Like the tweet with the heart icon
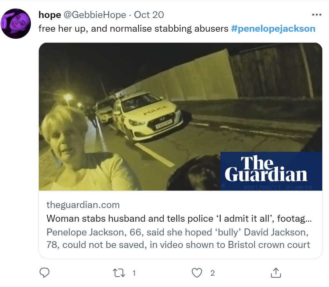 (x=197, y=273)
